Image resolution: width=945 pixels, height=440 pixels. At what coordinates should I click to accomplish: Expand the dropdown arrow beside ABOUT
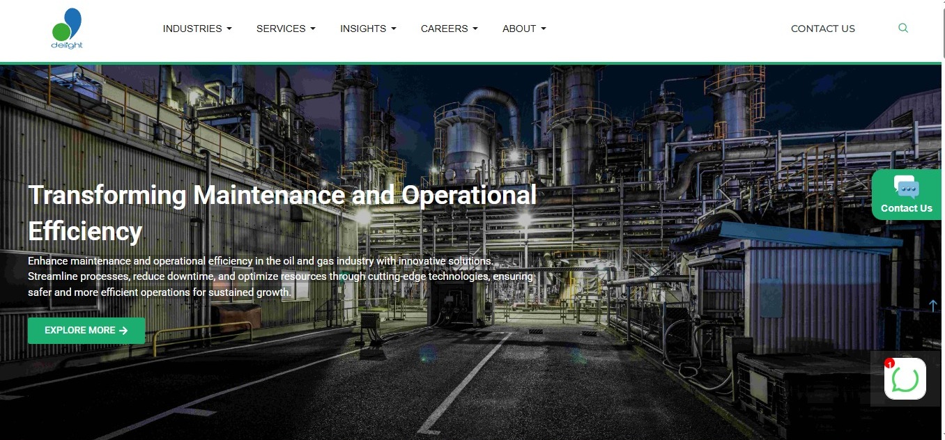tap(544, 29)
